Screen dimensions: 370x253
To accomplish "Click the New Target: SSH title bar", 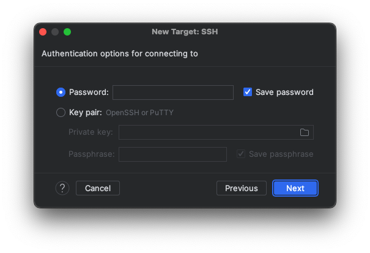I will click(185, 32).
